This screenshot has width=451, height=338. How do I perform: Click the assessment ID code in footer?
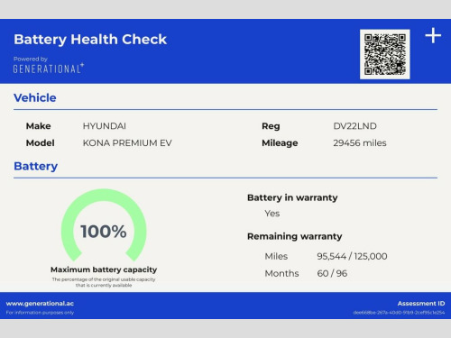pyautogui.click(x=399, y=313)
